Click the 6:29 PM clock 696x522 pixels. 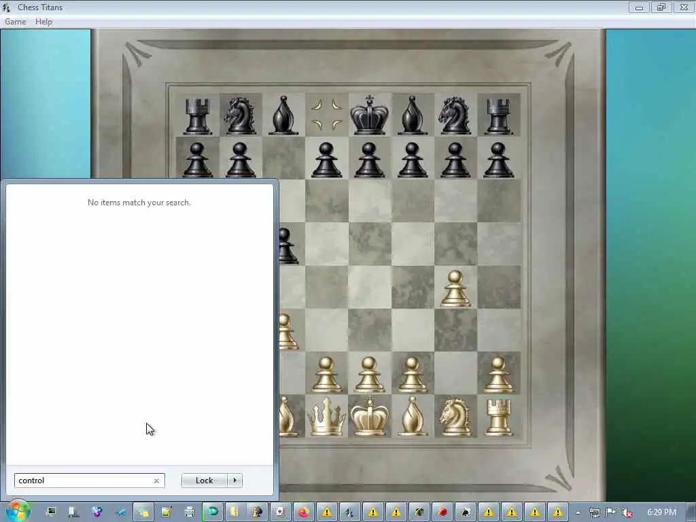tap(662, 512)
